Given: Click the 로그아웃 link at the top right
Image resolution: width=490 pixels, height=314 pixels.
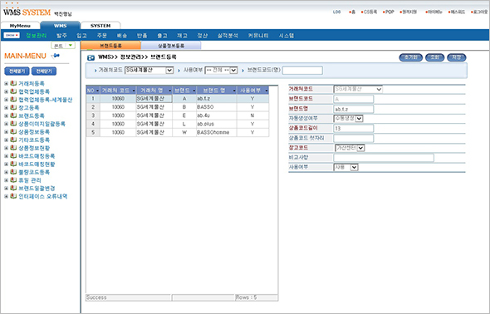Looking at the screenshot, I should pyautogui.click(x=480, y=12).
